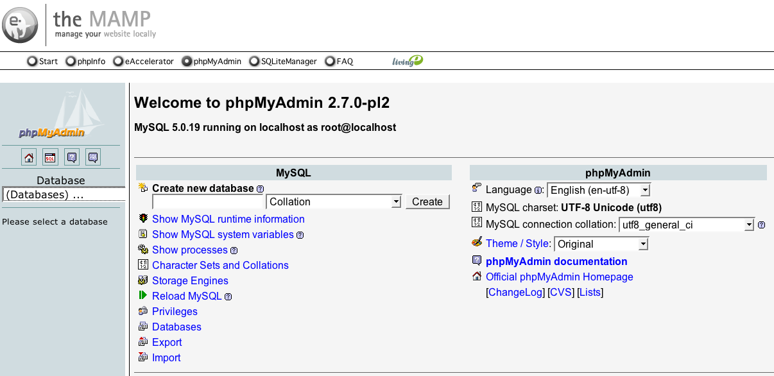Open the (Databases) dropdown in sidebar
The height and width of the screenshot is (376, 774).
(x=64, y=194)
